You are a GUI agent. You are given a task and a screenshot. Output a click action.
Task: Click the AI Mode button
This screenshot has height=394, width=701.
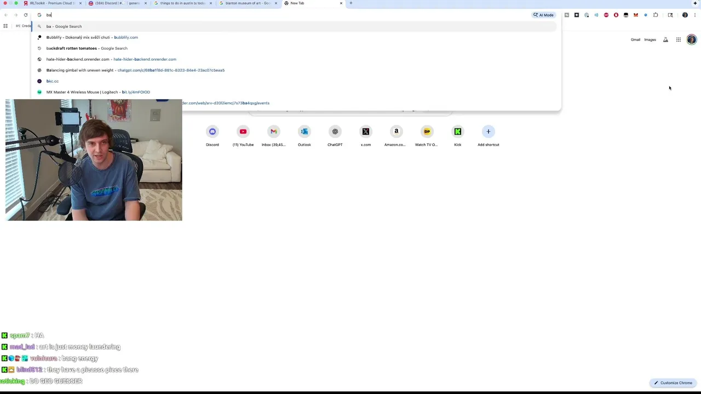click(x=544, y=15)
